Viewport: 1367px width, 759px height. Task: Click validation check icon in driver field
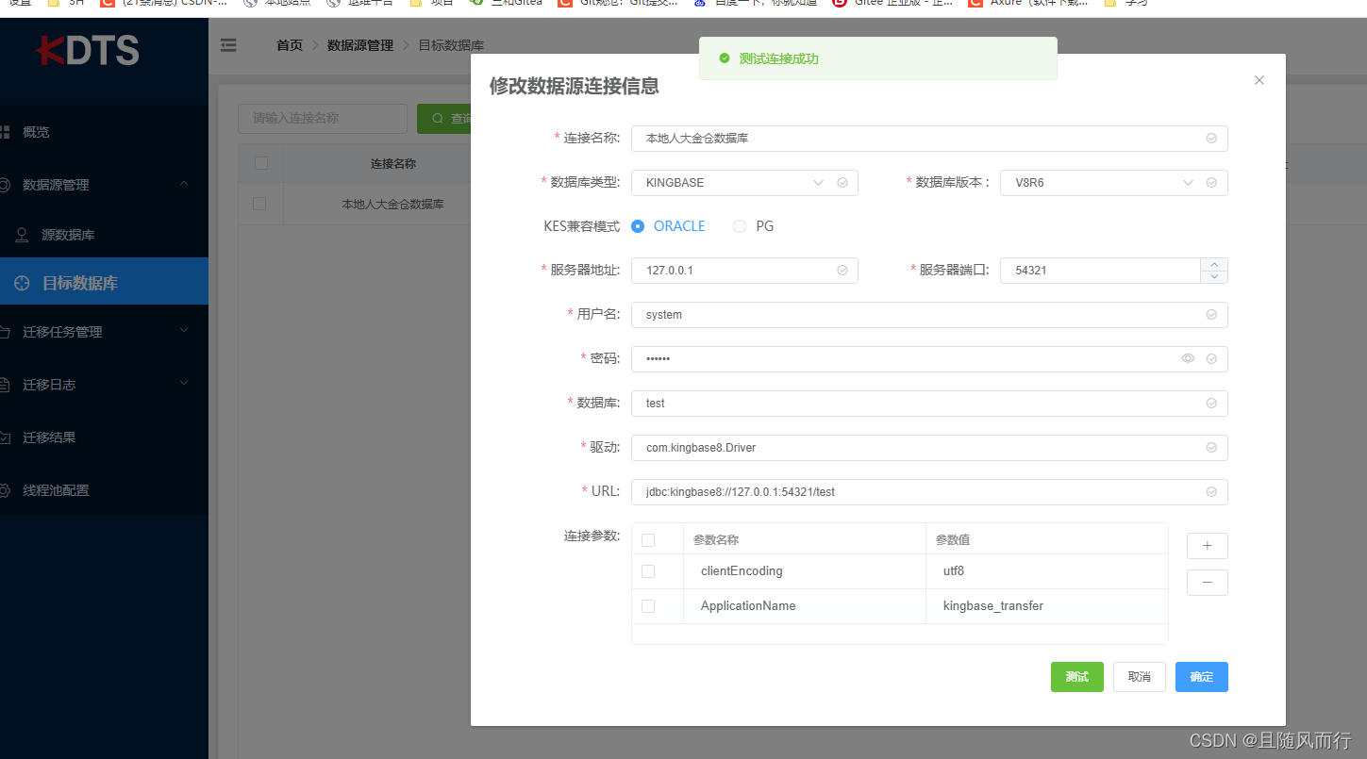tap(1211, 447)
